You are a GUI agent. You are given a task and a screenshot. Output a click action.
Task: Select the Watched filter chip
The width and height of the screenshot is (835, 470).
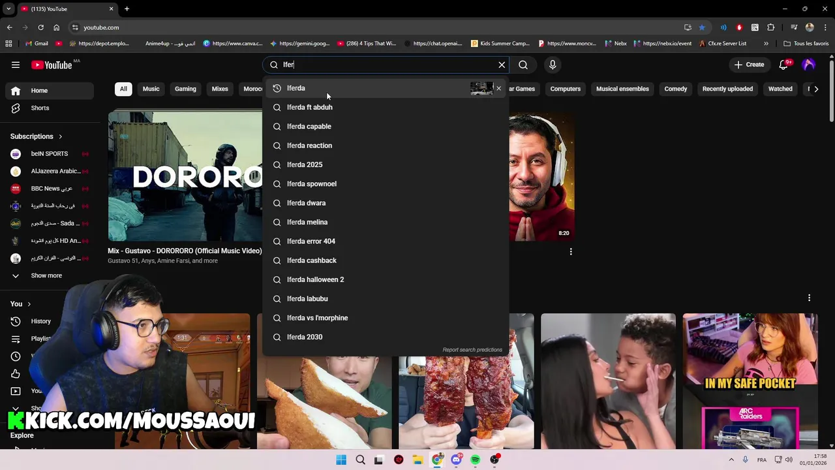click(780, 89)
